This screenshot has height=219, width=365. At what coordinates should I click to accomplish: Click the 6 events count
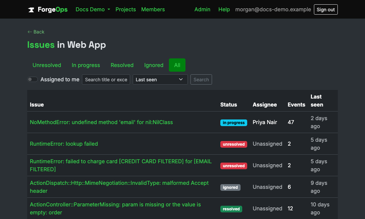289,187
